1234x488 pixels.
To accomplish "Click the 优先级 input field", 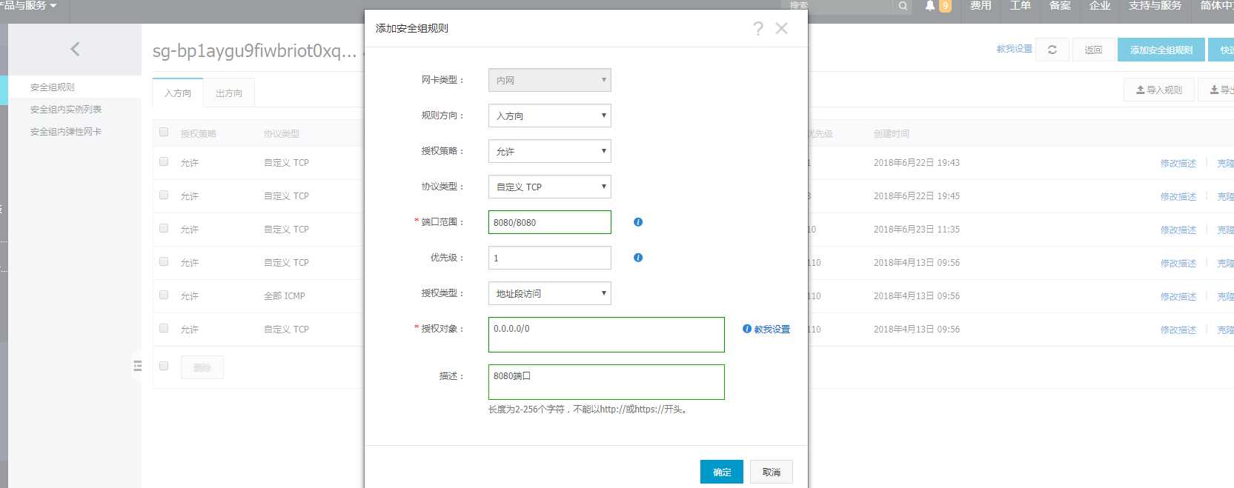I will [550, 258].
